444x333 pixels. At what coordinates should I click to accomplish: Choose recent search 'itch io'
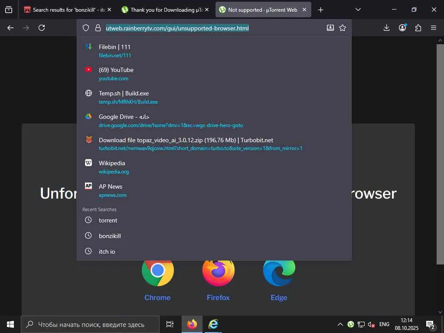point(214,251)
